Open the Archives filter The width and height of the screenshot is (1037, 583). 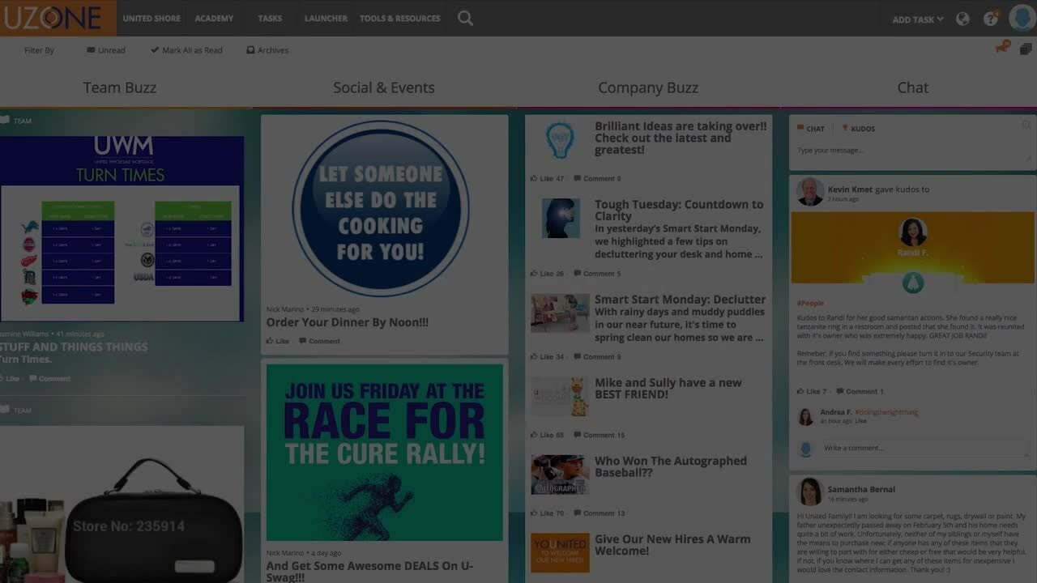tap(267, 50)
